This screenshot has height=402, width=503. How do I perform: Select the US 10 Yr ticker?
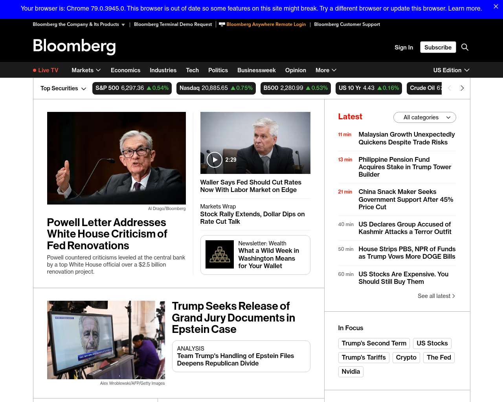click(369, 88)
